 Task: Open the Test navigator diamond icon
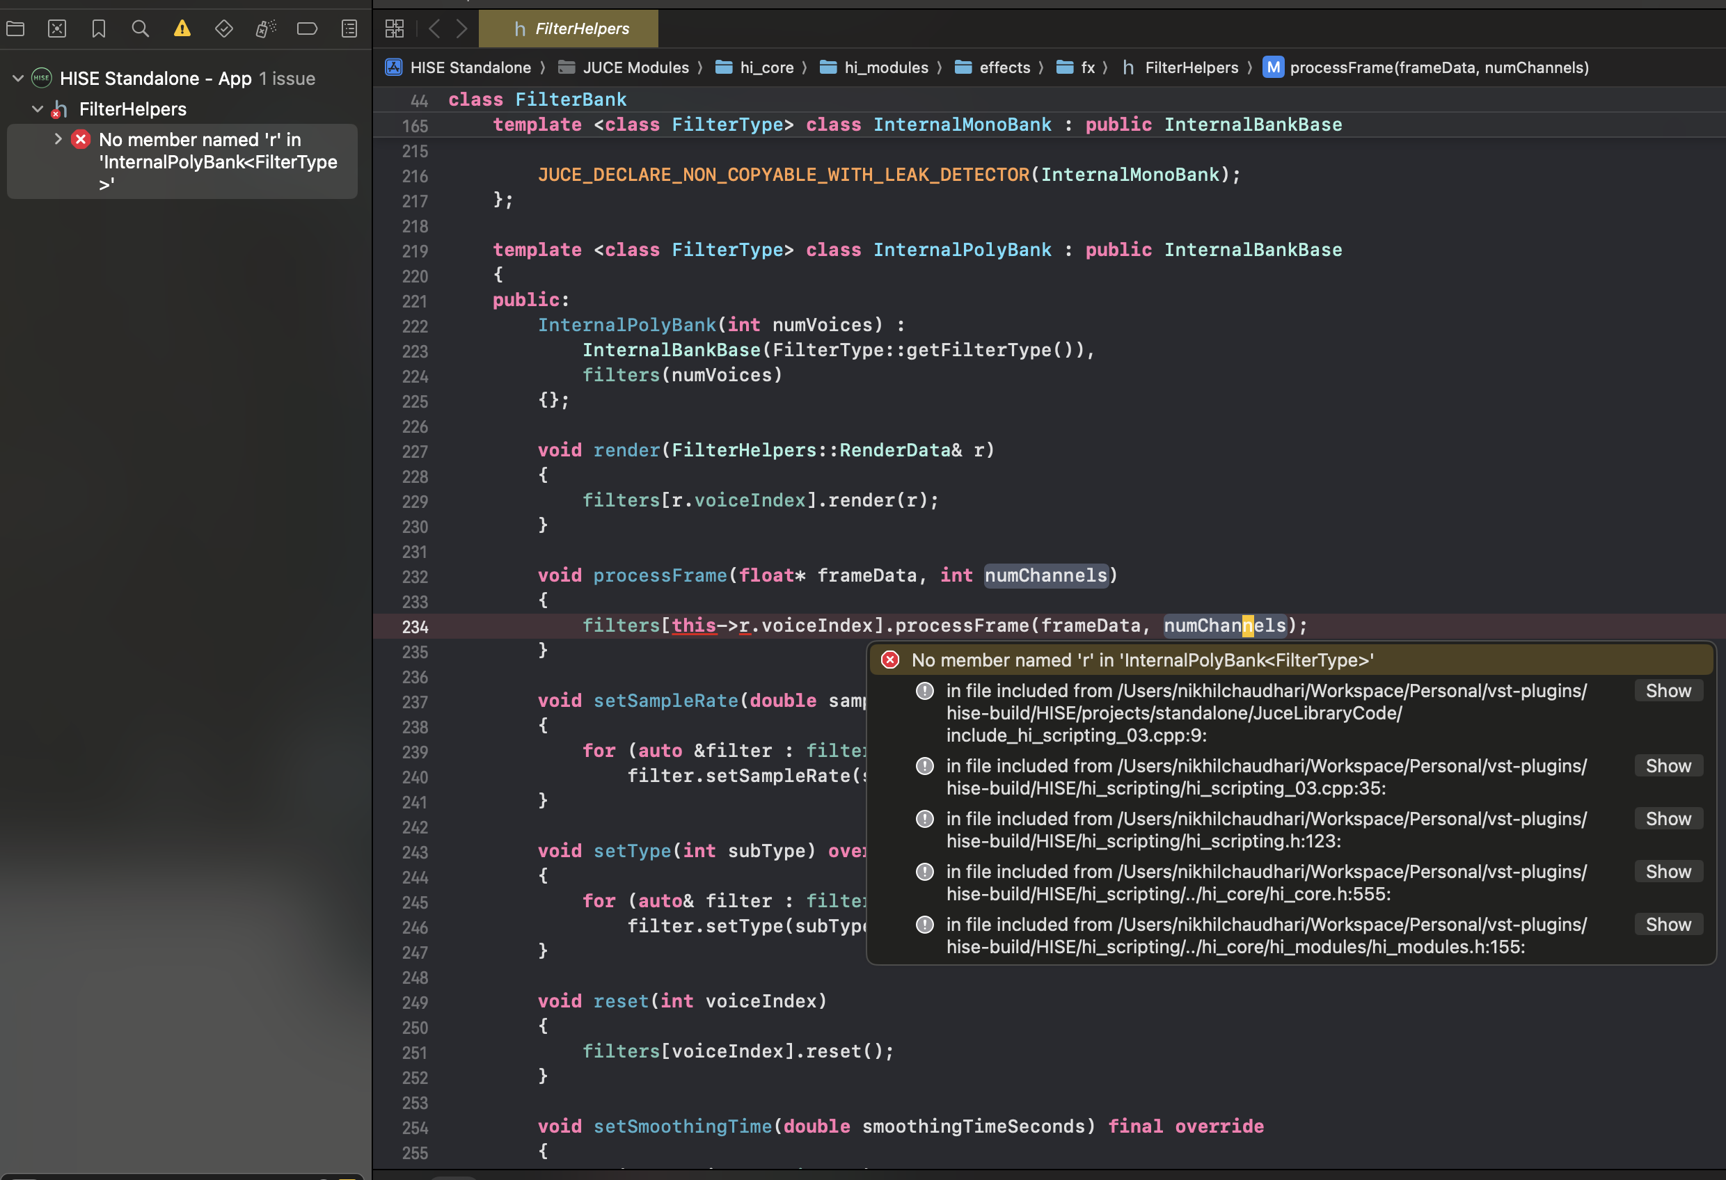tap(223, 29)
